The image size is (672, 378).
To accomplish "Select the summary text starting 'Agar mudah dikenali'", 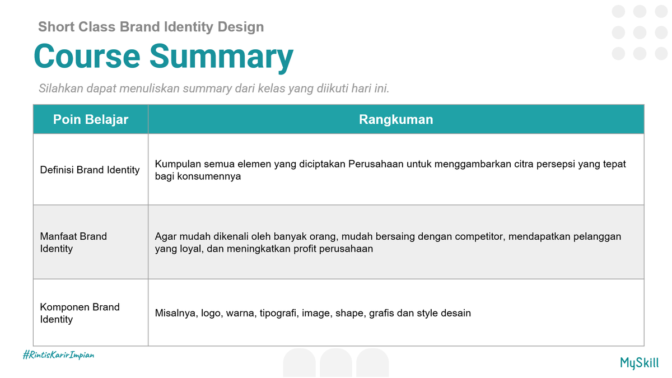I will coord(388,242).
